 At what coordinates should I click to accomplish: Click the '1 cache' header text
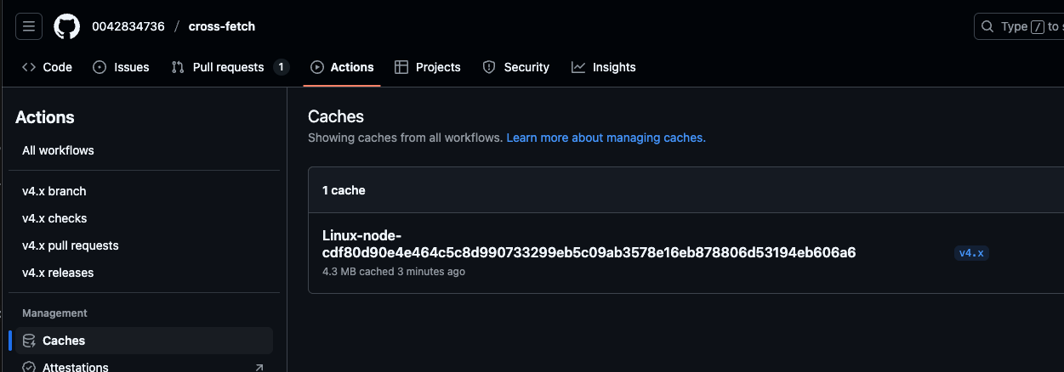click(344, 190)
